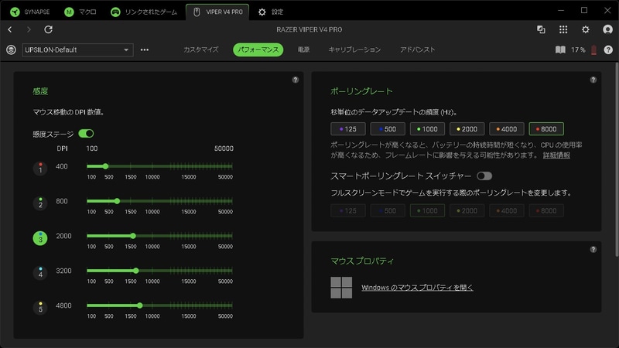Switch to the カスタマイズ section
The height and width of the screenshot is (348, 619).
coord(201,49)
